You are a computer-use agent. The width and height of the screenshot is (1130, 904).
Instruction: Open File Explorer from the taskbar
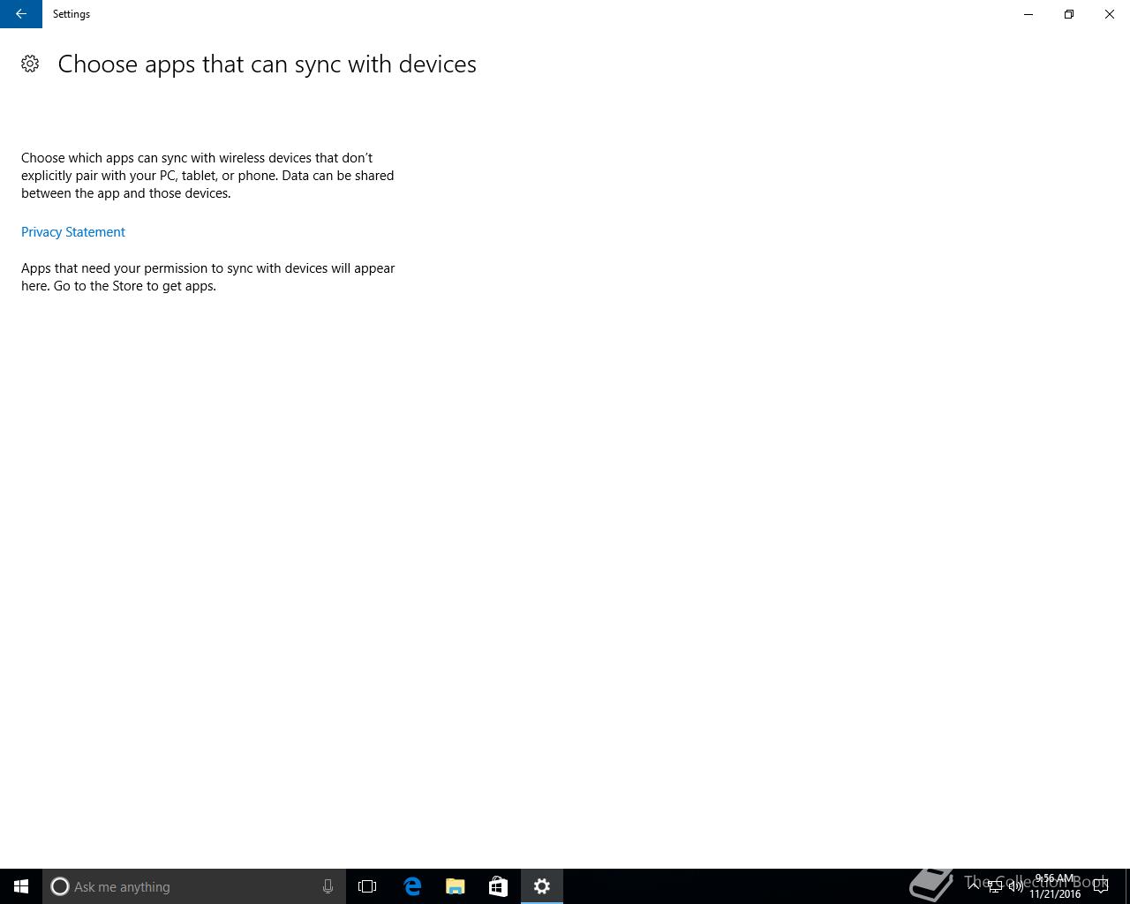tap(456, 886)
